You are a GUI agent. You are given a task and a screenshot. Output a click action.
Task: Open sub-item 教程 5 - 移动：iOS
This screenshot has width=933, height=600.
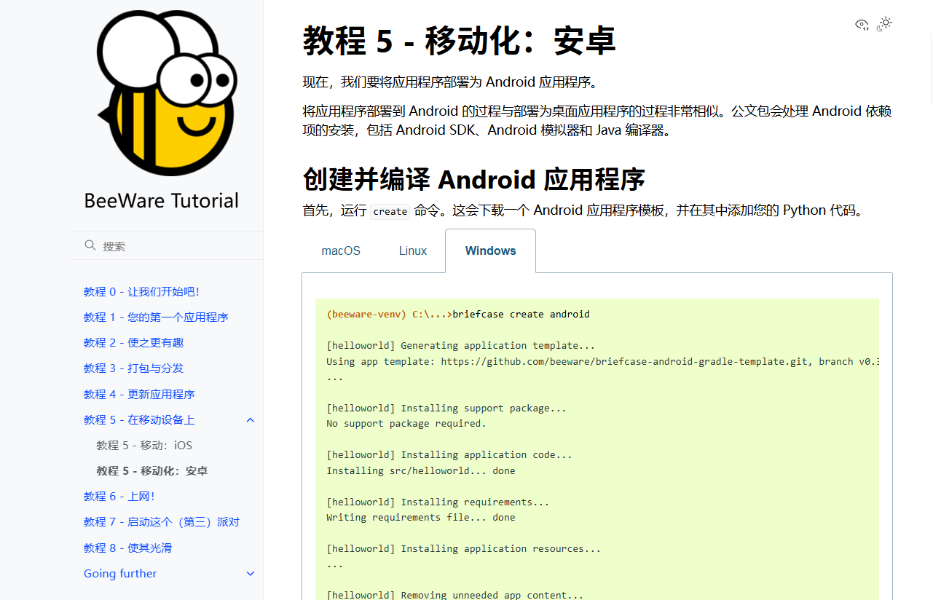(144, 446)
